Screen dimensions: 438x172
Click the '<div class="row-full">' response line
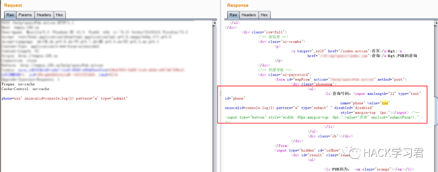(264, 32)
